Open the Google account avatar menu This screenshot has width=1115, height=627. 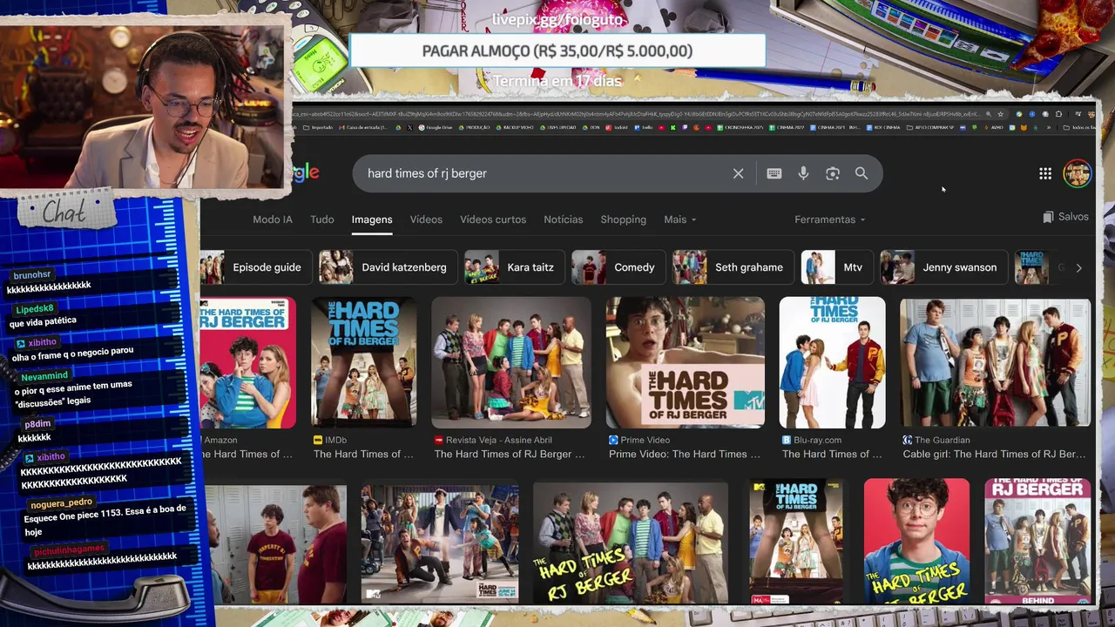pyautogui.click(x=1078, y=173)
